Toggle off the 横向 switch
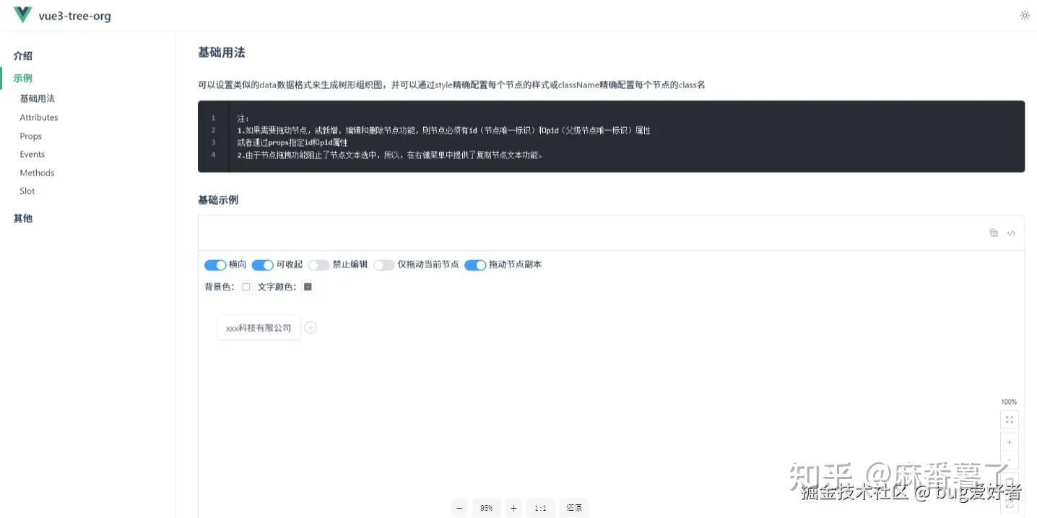Image resolution: width=1037 pixels, height=518 pixels. point(215,264)
